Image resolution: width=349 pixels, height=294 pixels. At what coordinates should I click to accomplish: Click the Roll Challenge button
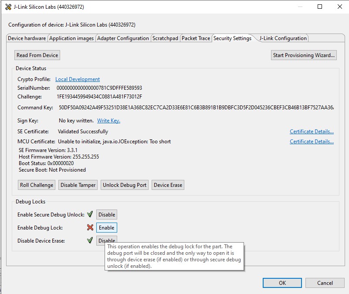pos(37,185)
